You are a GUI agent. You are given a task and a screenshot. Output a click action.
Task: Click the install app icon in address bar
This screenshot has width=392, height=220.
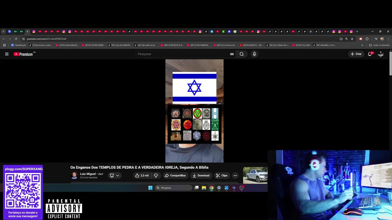(x=341, y=39)
